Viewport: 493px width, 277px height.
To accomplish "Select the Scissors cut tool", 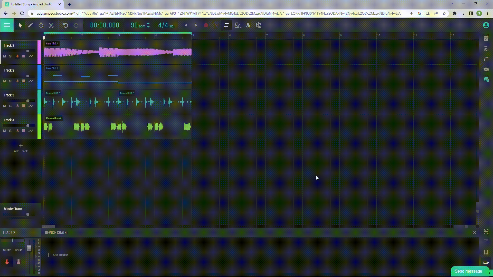I will point(51,25).
